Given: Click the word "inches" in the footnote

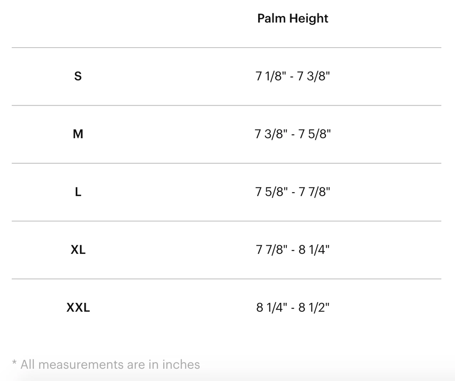Looking at the screenshot, I should pos(181,365).
